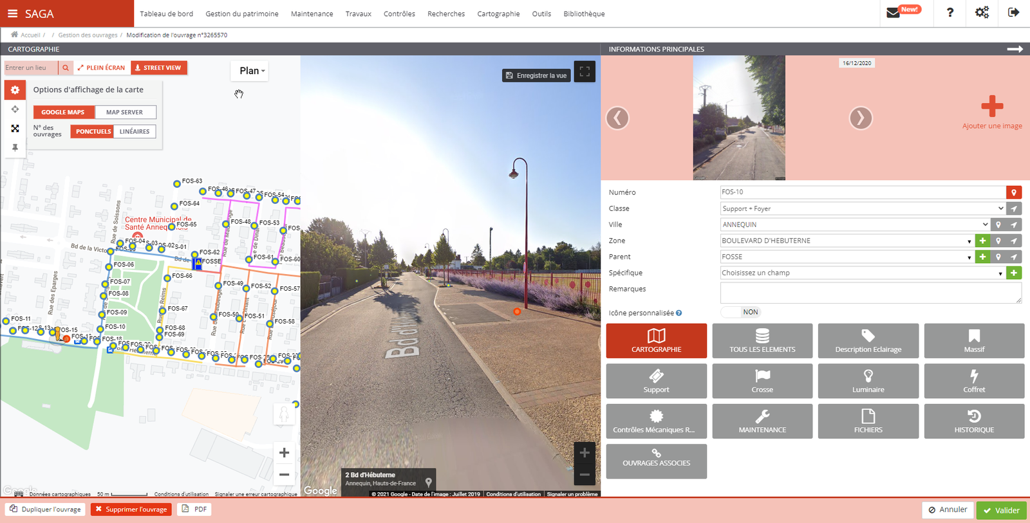Open the mail notifications envelope icon

[x=894, y=13]
